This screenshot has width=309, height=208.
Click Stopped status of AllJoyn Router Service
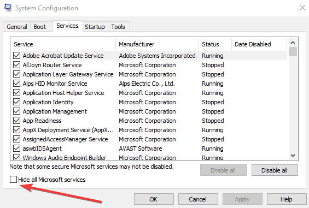coord(213,65)
